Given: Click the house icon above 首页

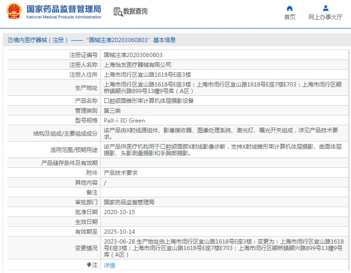Looking at the screenshot, I should pos(290,8).
